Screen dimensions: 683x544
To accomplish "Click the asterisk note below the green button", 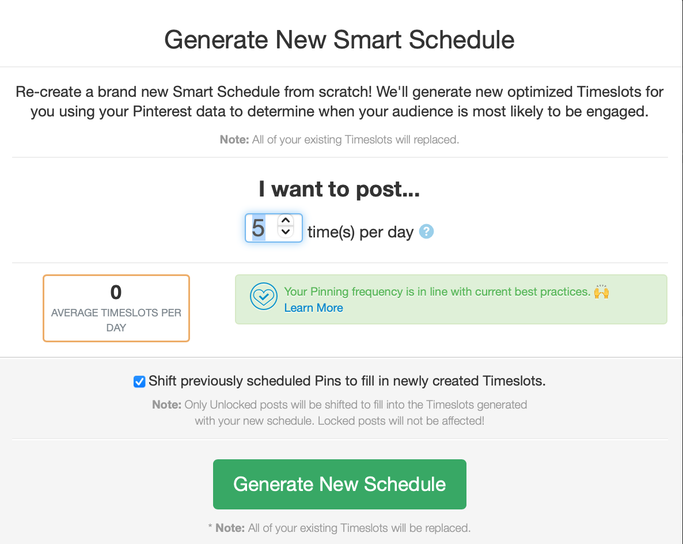I will [x=339, y=527].
